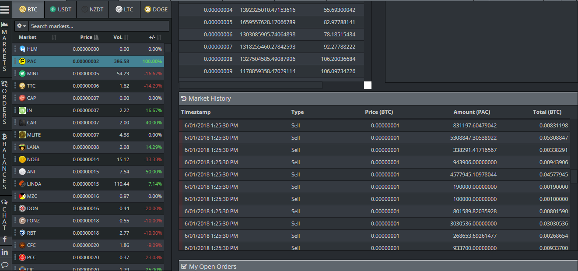Click the RBT coin icon

pyautogui.click(x=22, y=233)
